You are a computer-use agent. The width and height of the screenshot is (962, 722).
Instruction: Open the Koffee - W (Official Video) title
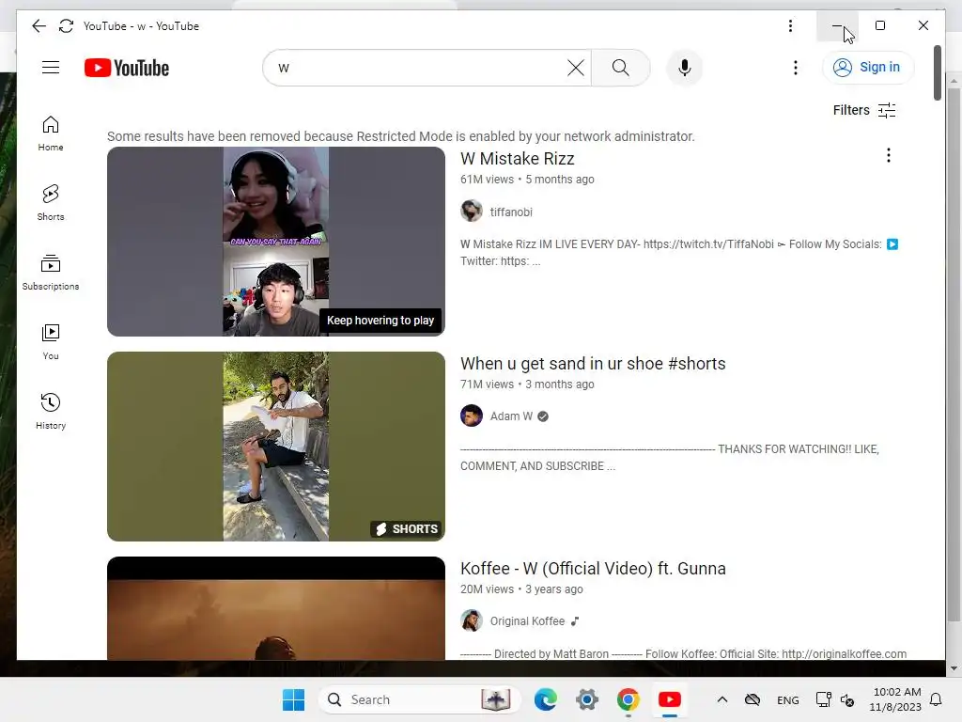(593, 569)
